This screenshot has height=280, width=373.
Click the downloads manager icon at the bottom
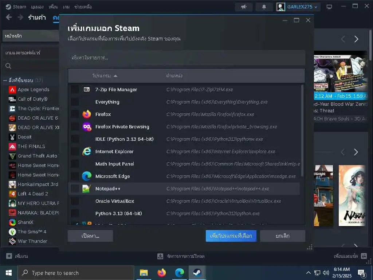[x=160, y=256]
